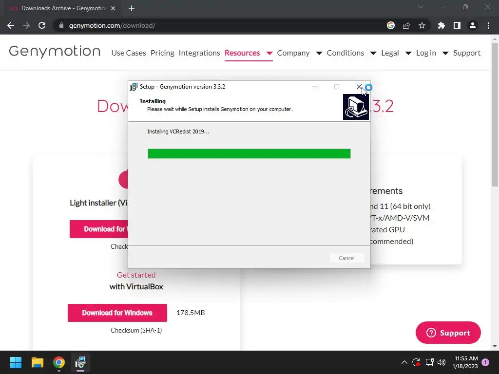Open a new browser tab
This screenshot has width=499, height=374.
coord(132,8)
